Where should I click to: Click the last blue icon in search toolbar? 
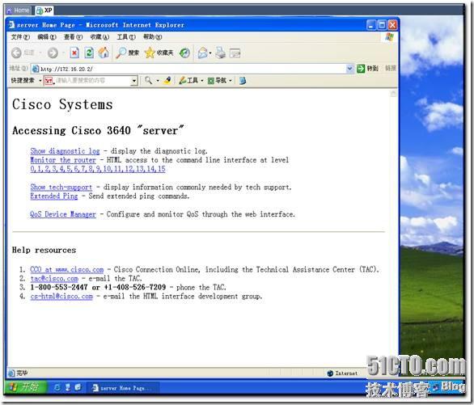pos(243,81)
